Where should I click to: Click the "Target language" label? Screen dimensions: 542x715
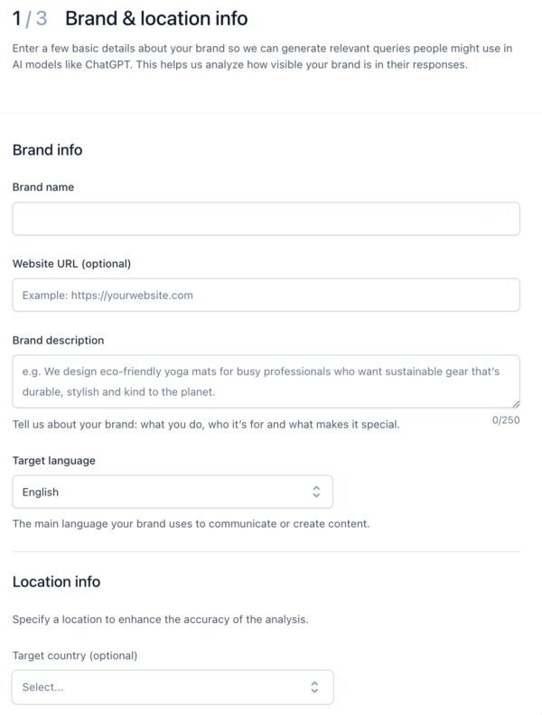(53, 461)
